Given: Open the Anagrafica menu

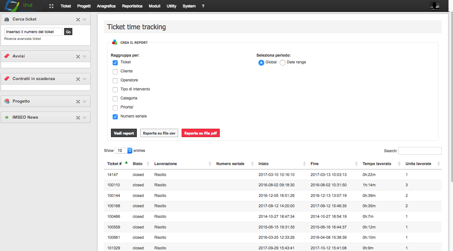Looking at the screenshot, I should click(x=106, y=6).
